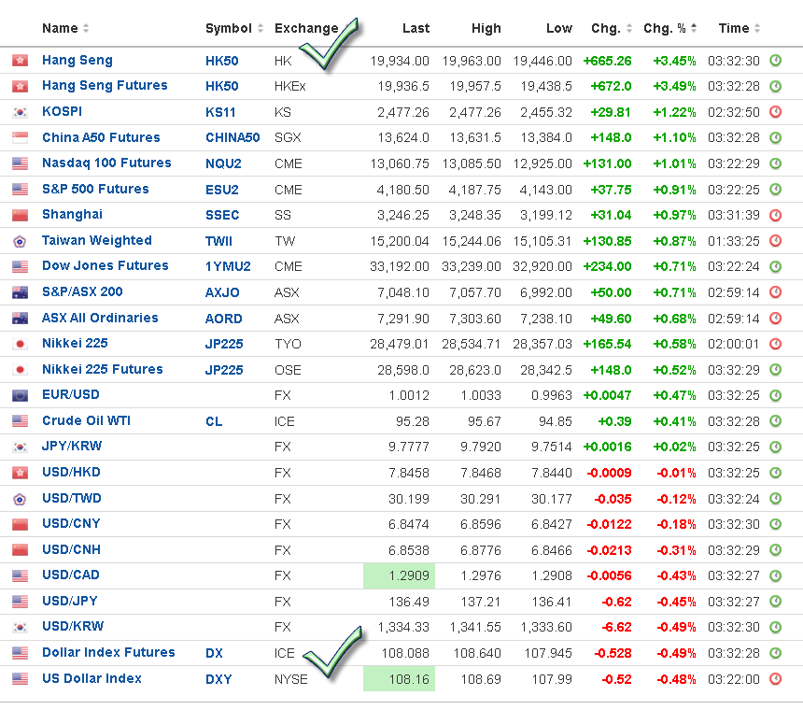
Task: Click the green clock icon in USD/CAD row
Action: [775, 575]
